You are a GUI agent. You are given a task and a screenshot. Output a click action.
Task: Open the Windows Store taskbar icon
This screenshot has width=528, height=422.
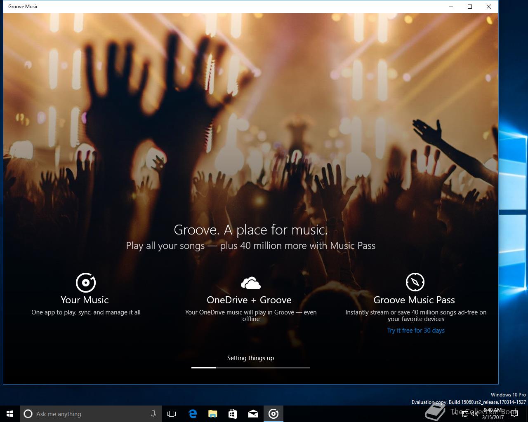click(233, 414)
